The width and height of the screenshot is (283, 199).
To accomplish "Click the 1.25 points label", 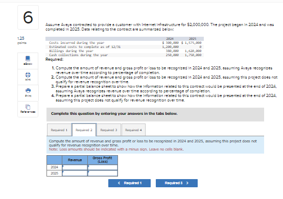I will coord(21,40).
